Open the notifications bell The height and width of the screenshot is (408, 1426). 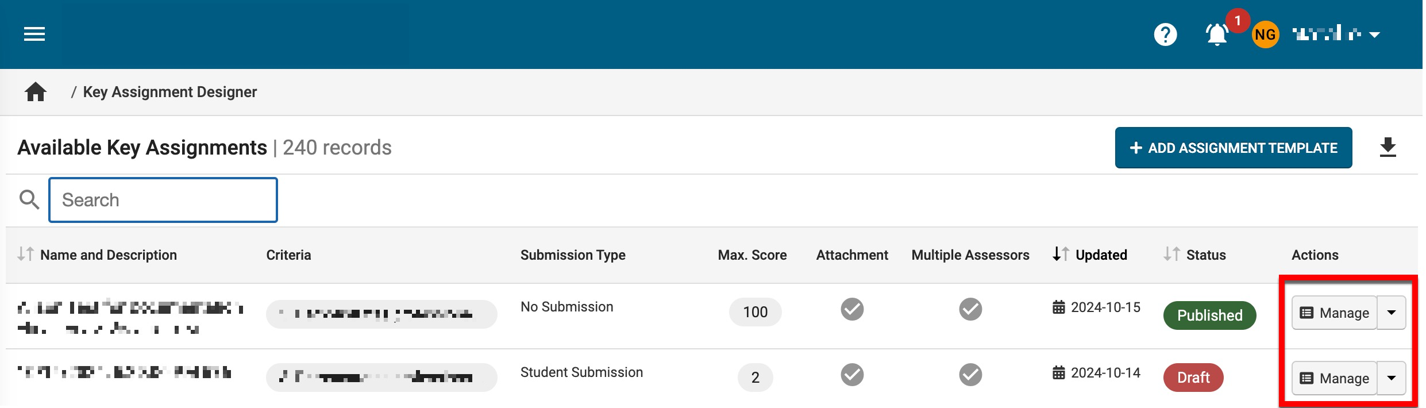coord(1216,35)
